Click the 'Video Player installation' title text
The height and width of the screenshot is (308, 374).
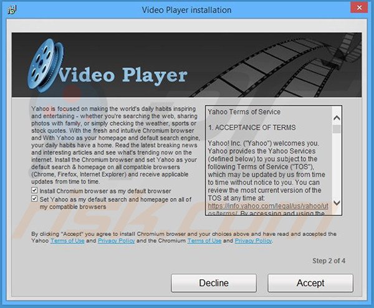tap(186, 10)
